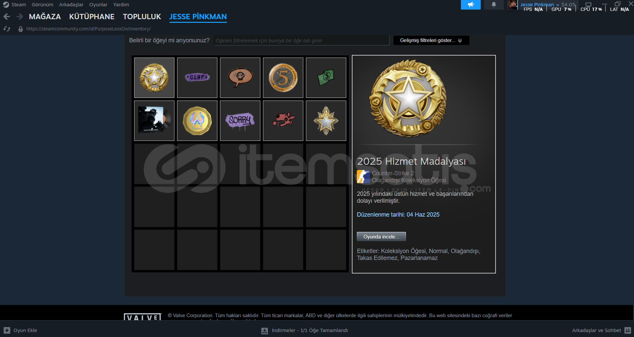Screen dimensions: 634x337
Task: Click Düzenlenme tarihi: 04 Haz 2025 text
Action: pyautogui.click(x=398, y=215)
